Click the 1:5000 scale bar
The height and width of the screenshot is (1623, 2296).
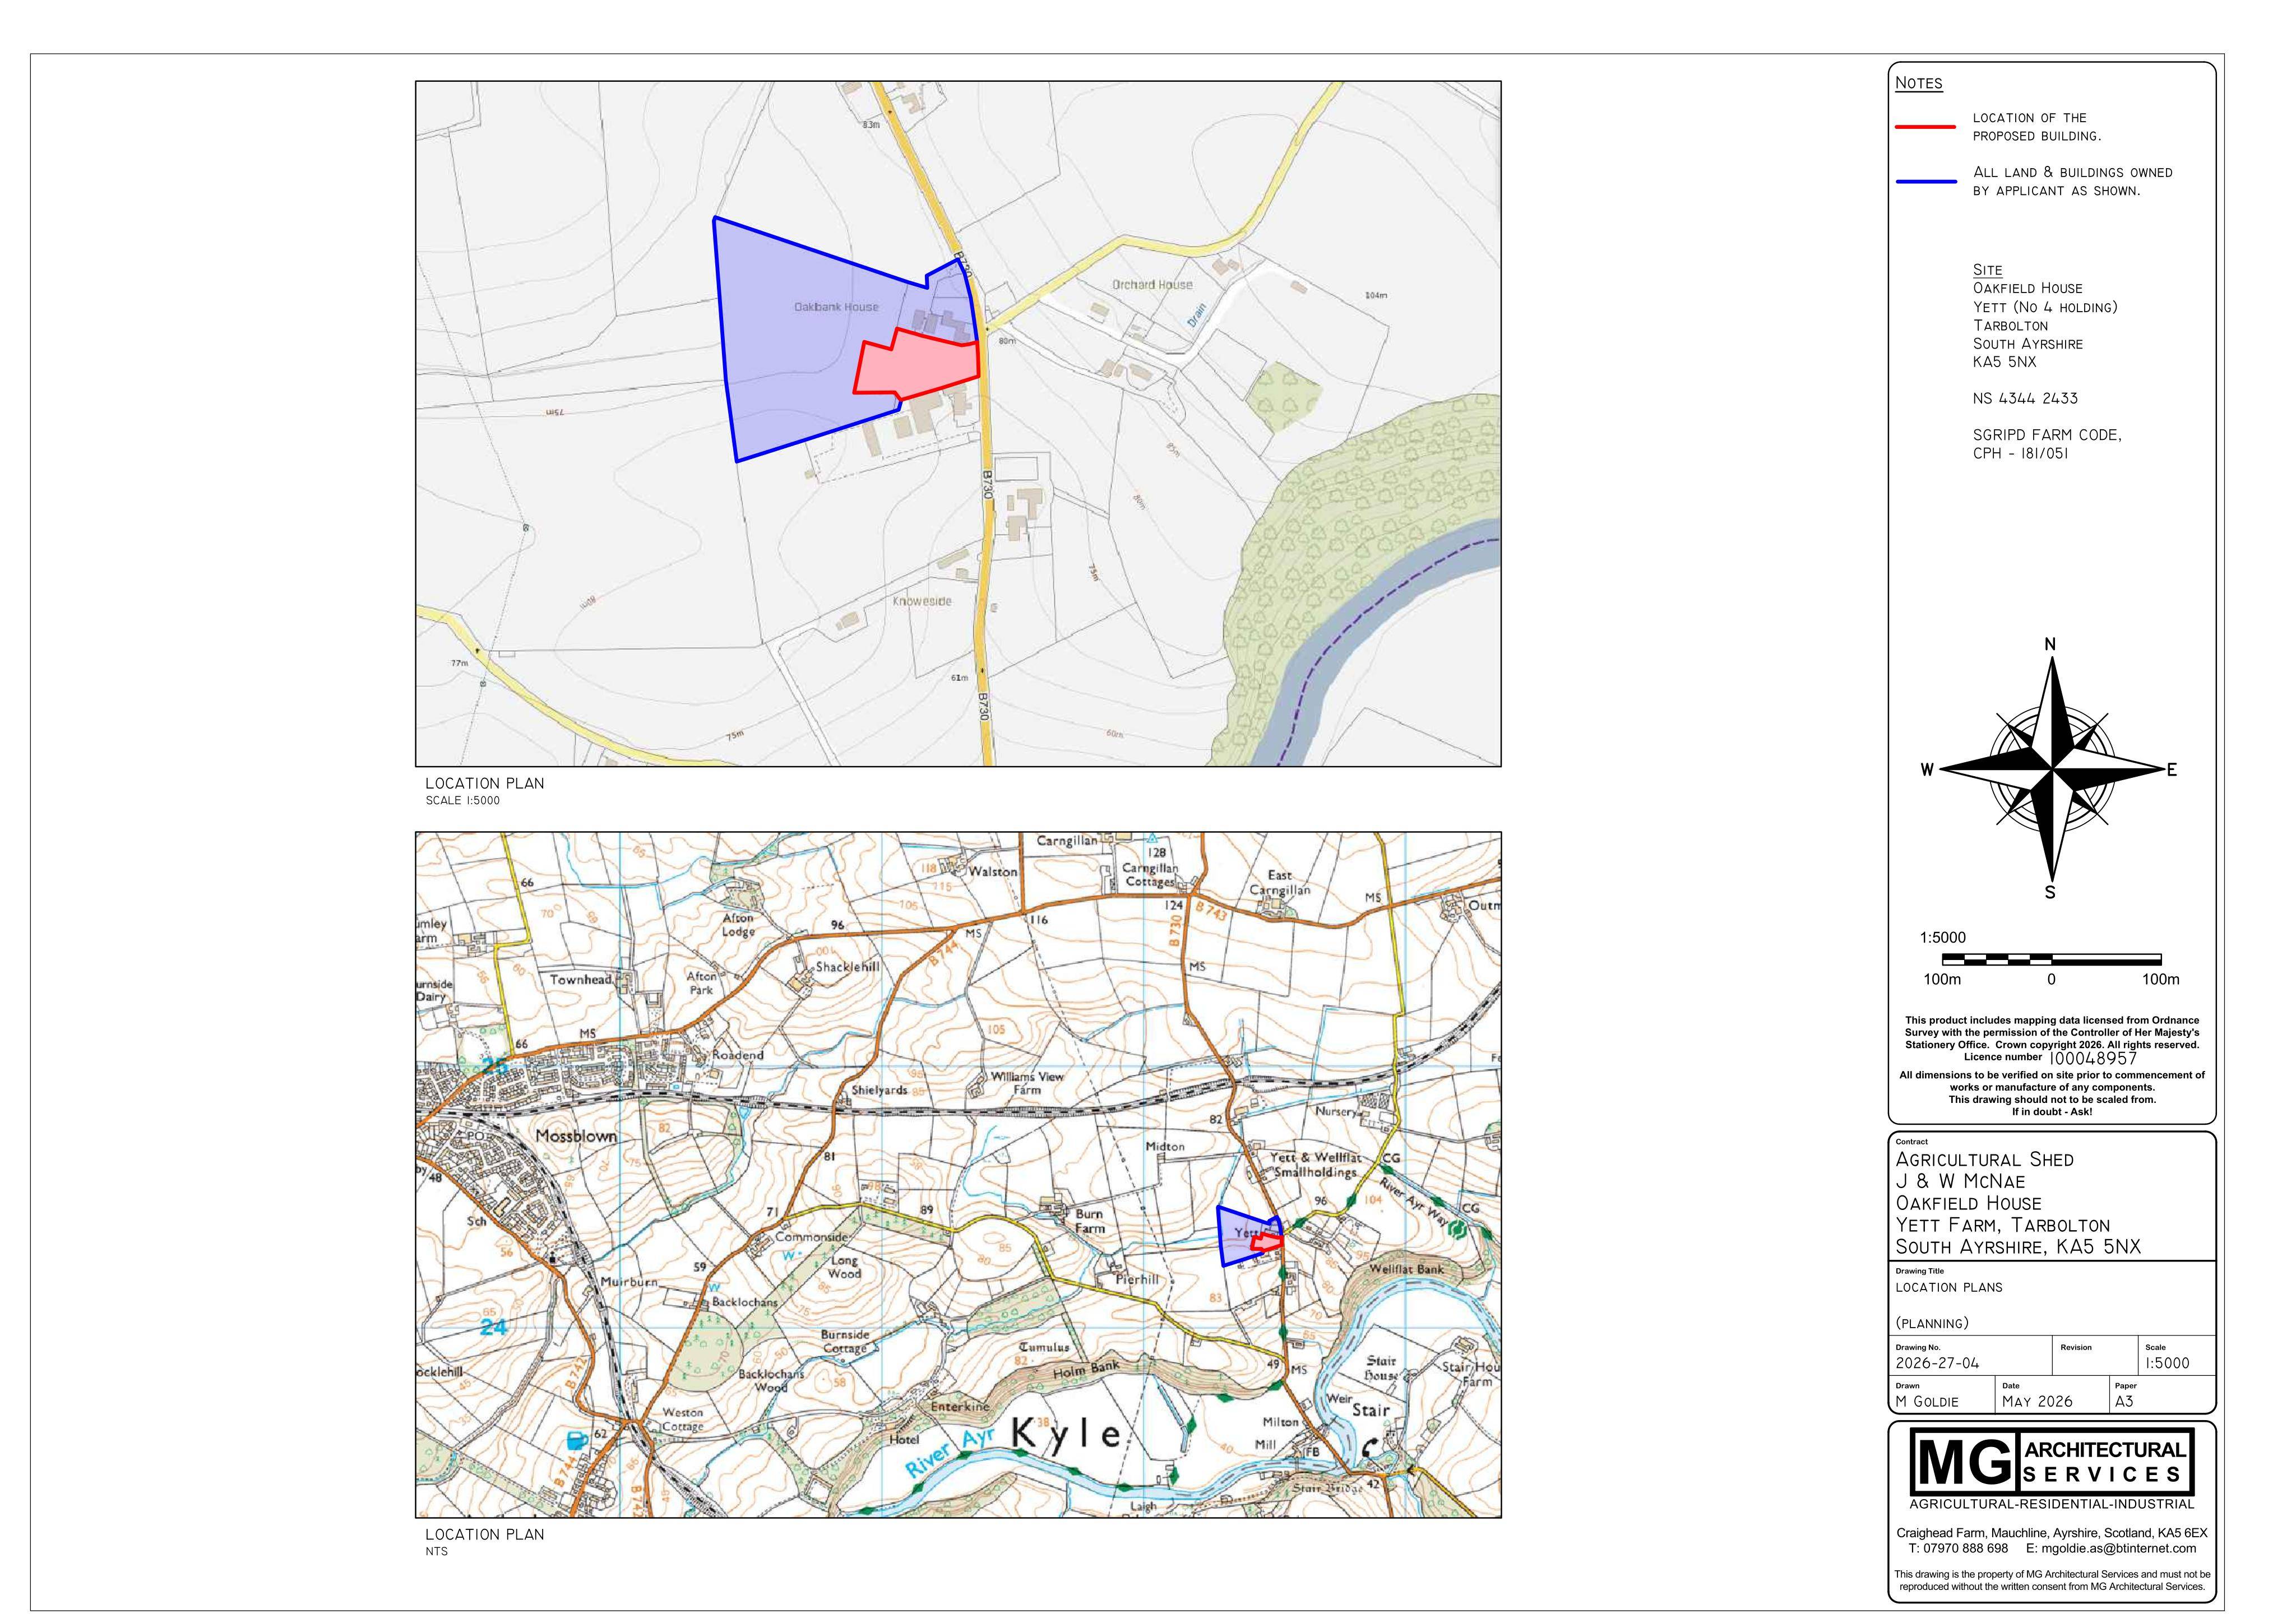point(2051,960)
